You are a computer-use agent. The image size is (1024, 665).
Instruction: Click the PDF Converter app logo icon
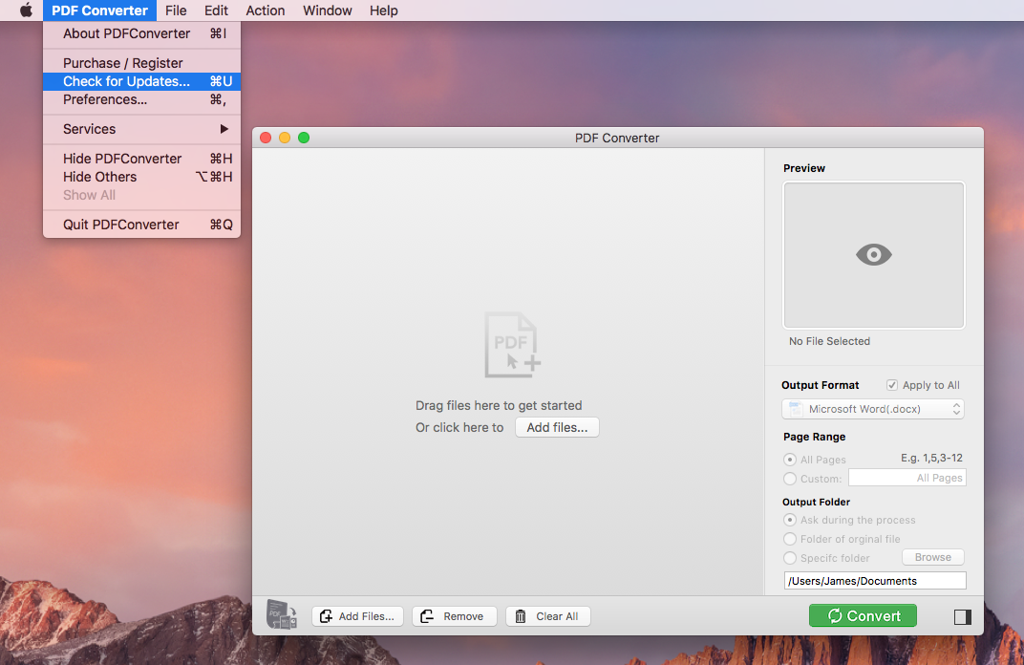pos(282,614)
